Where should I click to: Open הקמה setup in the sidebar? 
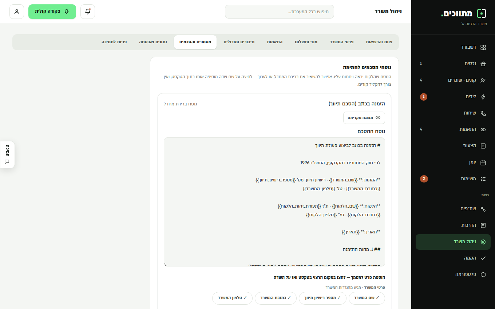coord(453,258)
